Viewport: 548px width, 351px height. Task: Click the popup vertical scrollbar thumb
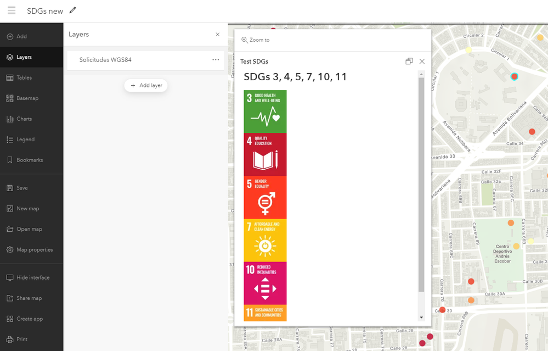[421, 185]
